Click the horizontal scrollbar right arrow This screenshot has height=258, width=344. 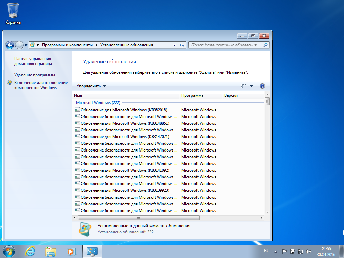coord(261,218)
